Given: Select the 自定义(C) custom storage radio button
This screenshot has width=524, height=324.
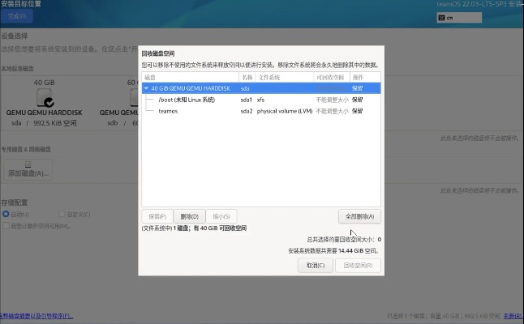Looking at the screenshot, I should point(62,214).
